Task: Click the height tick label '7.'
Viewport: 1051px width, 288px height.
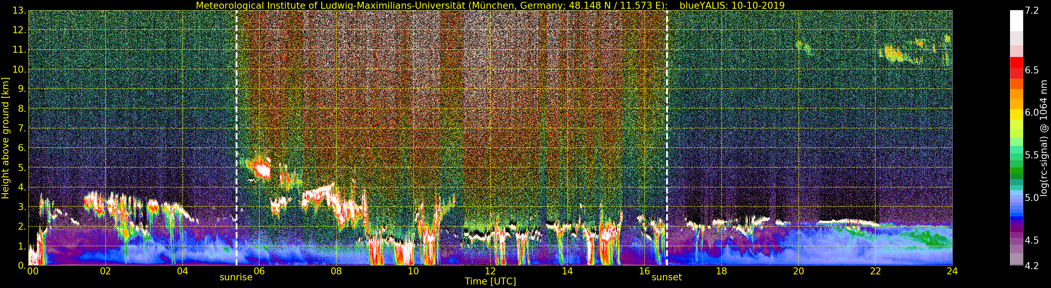Action: (x=21, y=129)
